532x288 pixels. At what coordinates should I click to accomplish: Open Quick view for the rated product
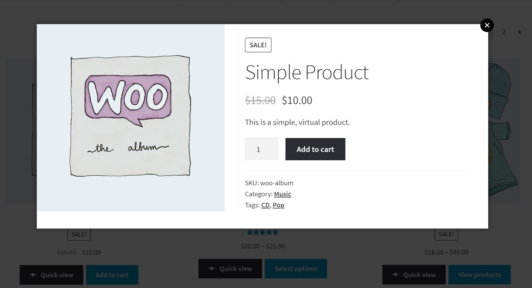(230, 269)
